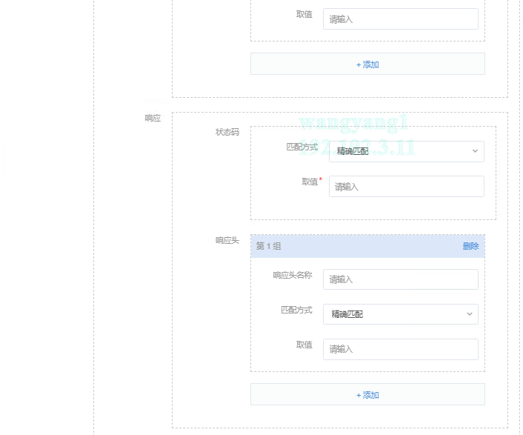Click the 响应头名称 label text
The image size is (523, 435).
coord(293,275)
